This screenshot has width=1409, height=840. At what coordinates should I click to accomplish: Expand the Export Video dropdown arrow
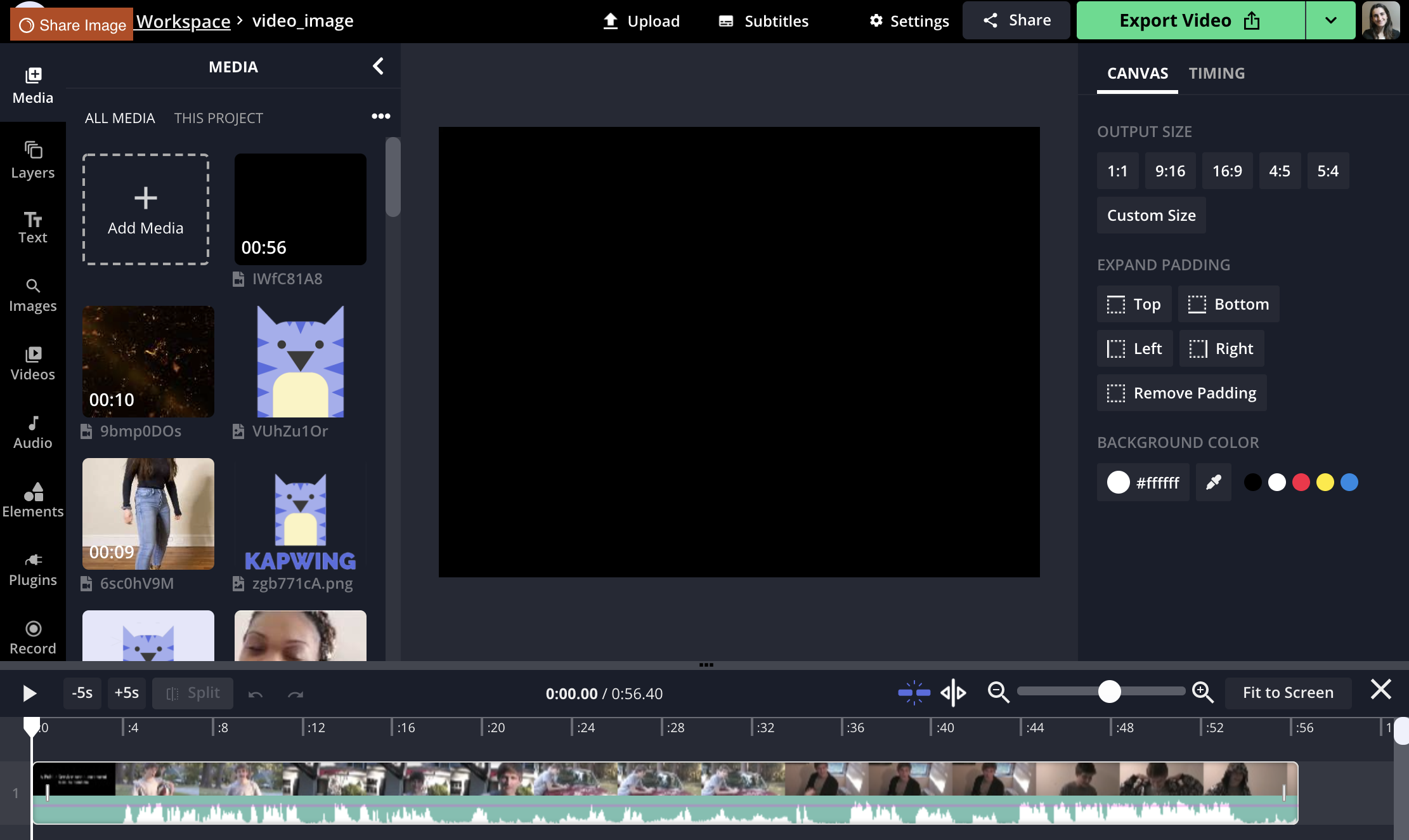coord(1330,20)
